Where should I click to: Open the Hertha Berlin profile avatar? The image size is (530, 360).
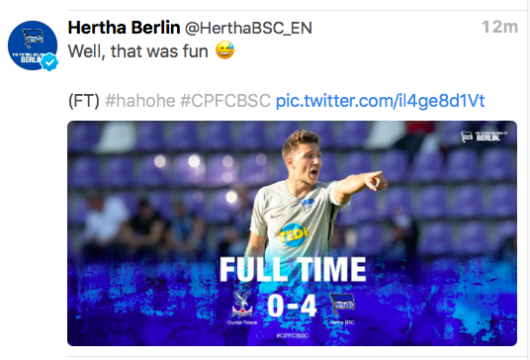tap(33, 45)
